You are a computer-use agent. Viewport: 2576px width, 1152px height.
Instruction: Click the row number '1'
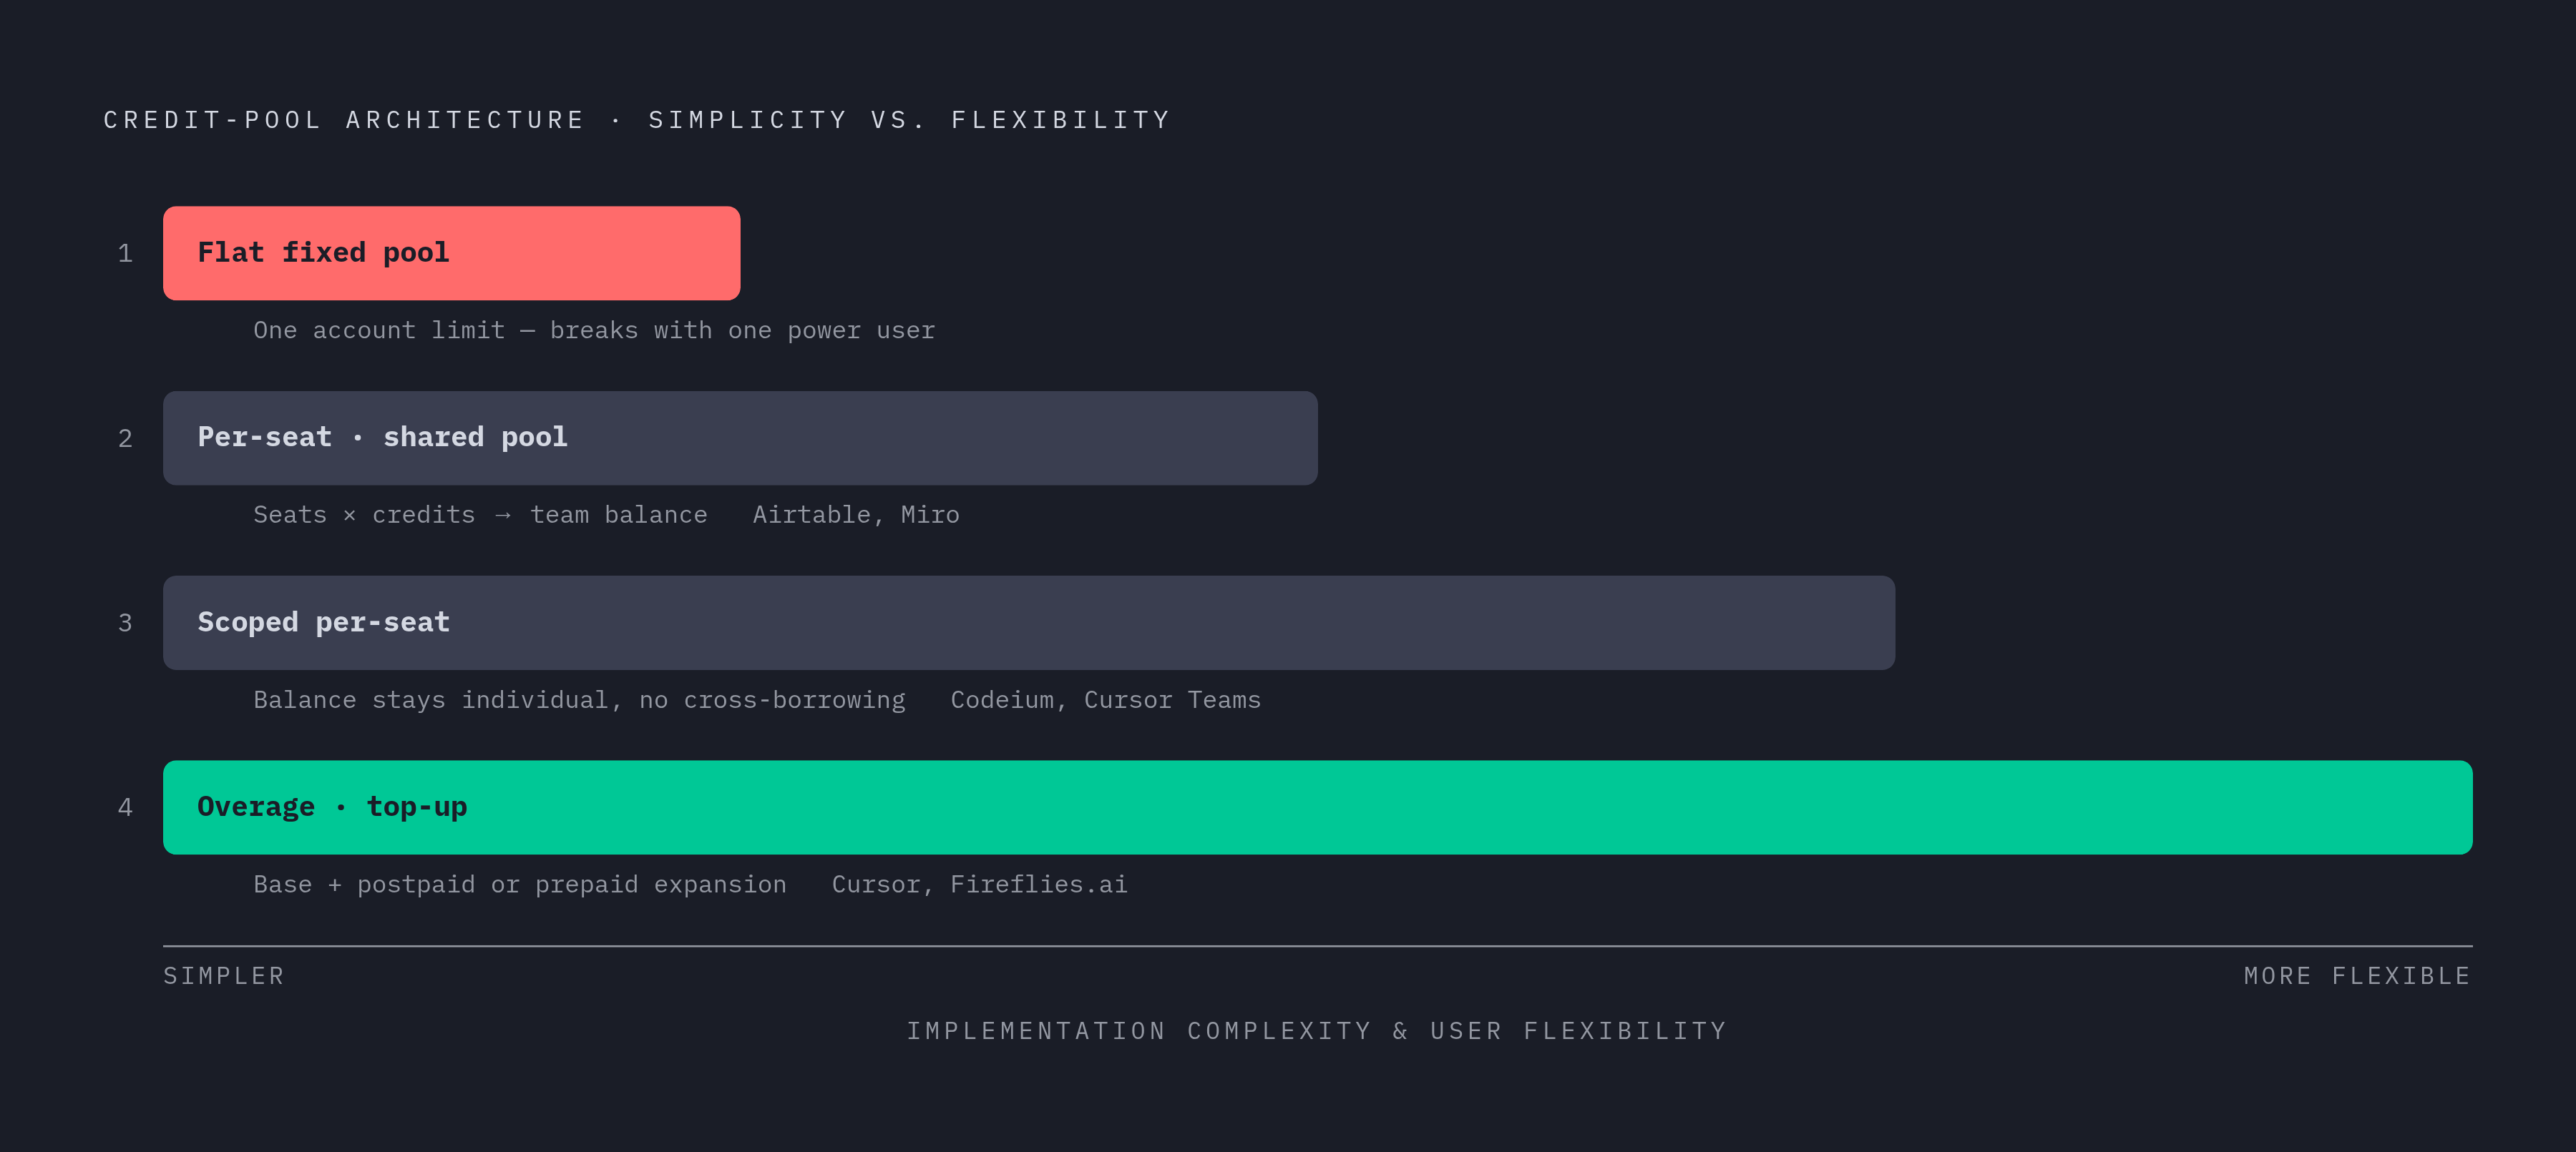point(125,254)
